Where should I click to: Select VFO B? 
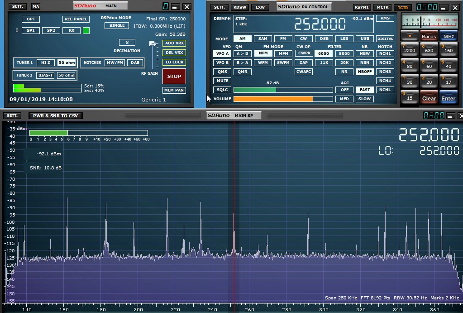coord(222,63)
